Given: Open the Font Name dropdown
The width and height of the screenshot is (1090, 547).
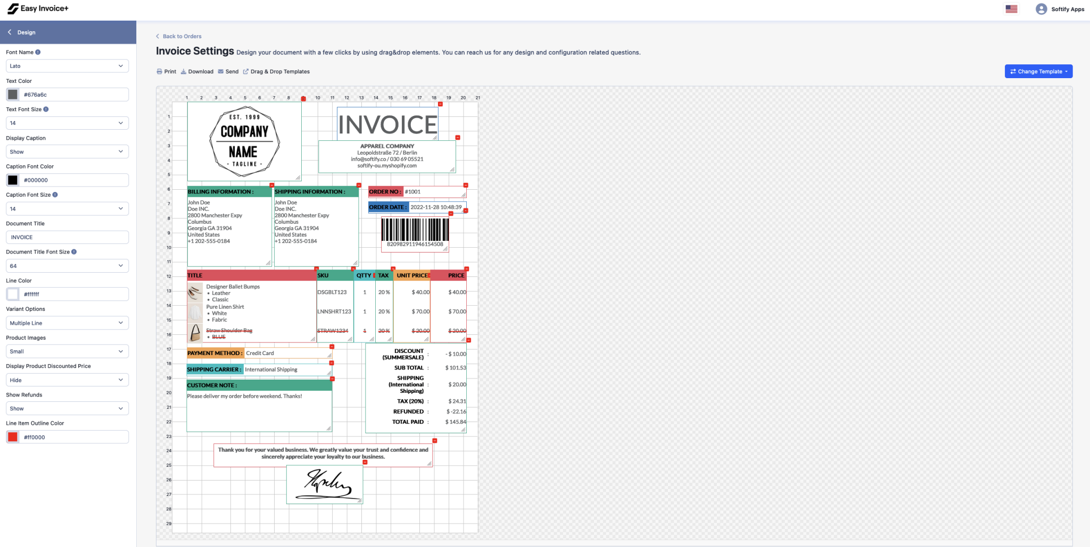Looking at the screenshot, I should click(67, 65).
